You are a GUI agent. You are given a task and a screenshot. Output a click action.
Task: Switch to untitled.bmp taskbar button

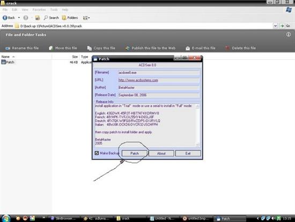coord(197,219)
